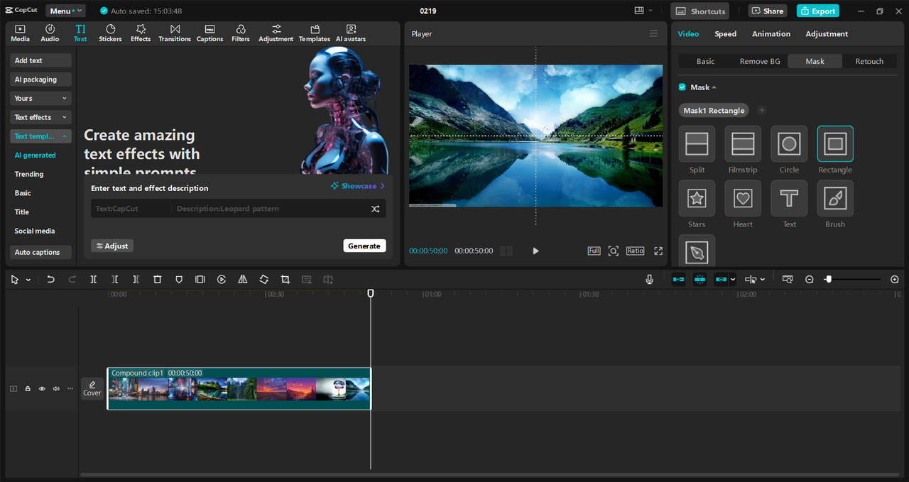The height and width of the screenshot is (482, 909).
Task: Select the Brush mask tool
Action: pyautogui.click(x=835, y=199)
